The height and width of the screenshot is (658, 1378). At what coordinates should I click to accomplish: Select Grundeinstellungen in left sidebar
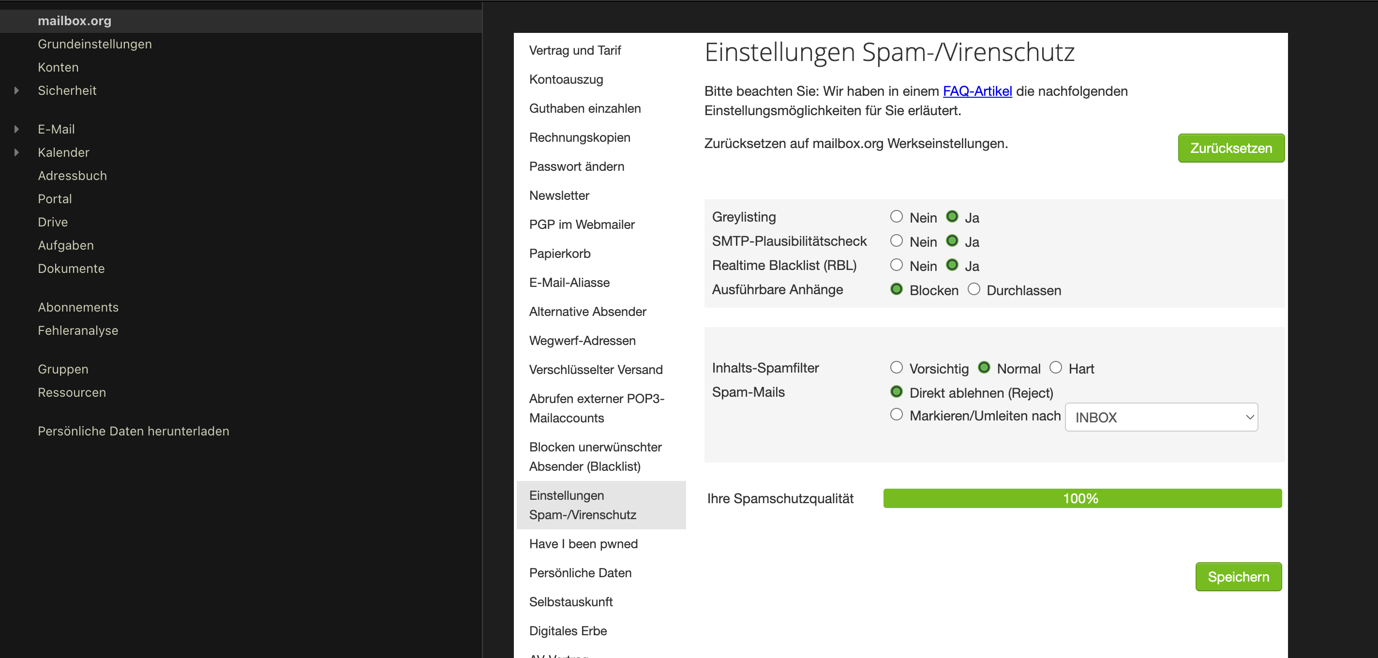95,44
